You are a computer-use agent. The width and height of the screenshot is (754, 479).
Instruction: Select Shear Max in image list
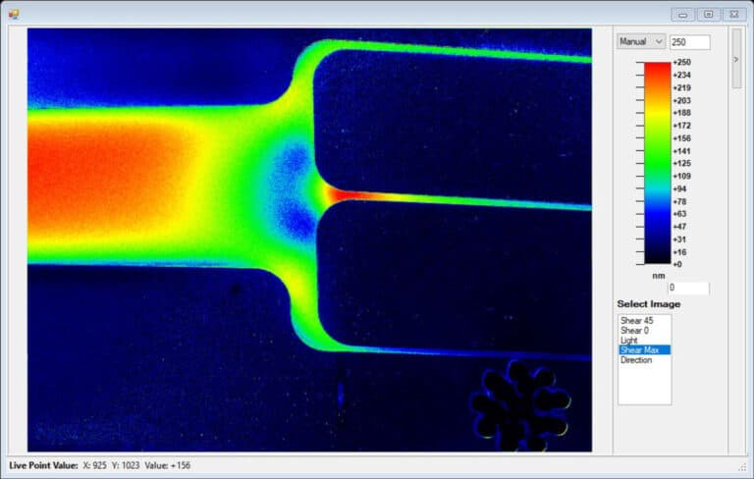(x=644, y=350)
